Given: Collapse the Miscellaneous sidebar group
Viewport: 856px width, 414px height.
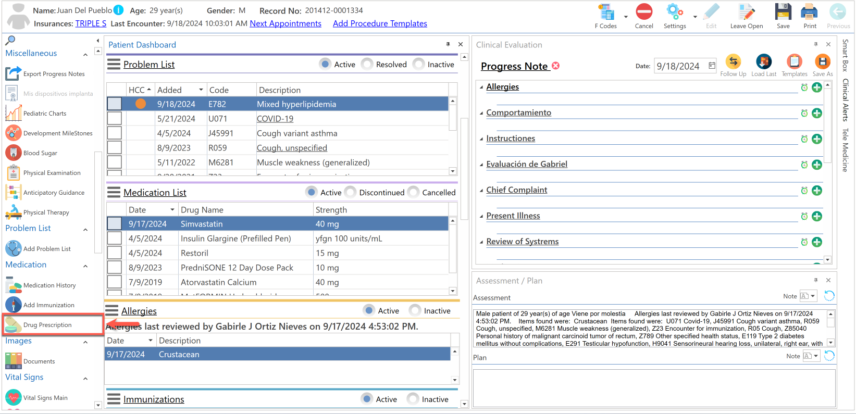Looking at the screenshot, I should [x=85, y=54].
